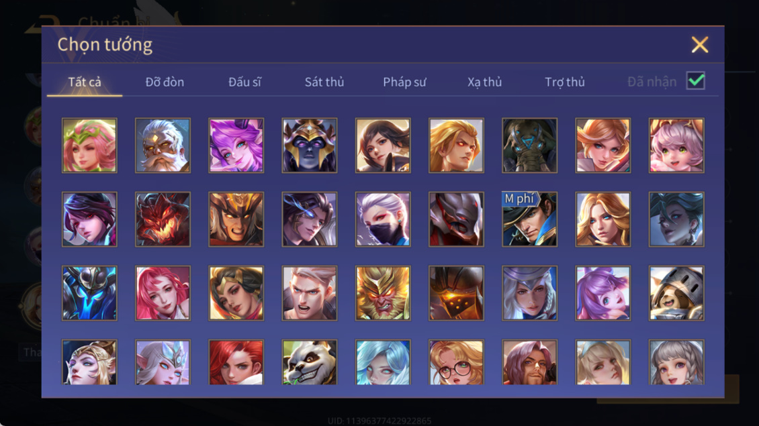The width and height of the screenshot is (759, 426).
Task: Switch to the 'Trợ thủ' tab
Action: click(x=564, y=82)
